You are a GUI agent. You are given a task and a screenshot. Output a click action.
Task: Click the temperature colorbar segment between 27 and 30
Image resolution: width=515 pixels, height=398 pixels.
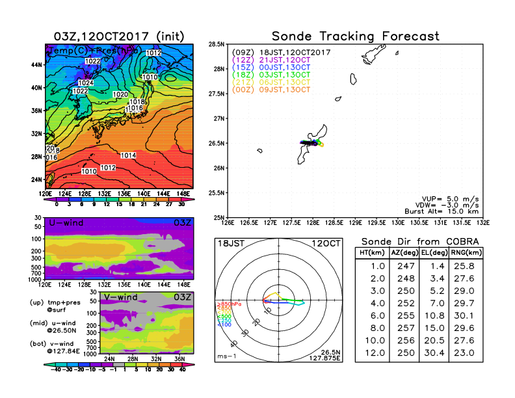click(x=176, y=200)
